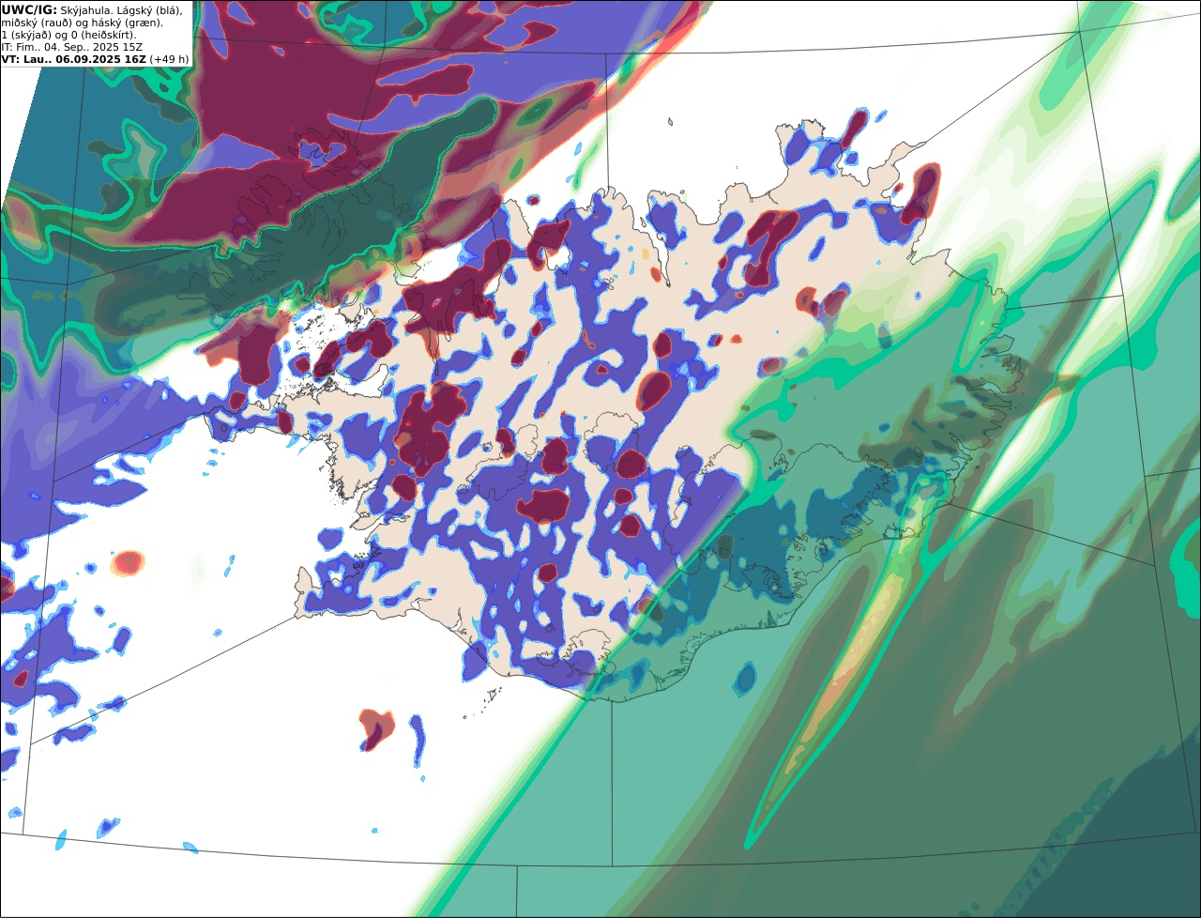Select the 'miðský (rauð) og háský (græn).' legend line
Viewport: 1201px width, 918px height.
83,23
